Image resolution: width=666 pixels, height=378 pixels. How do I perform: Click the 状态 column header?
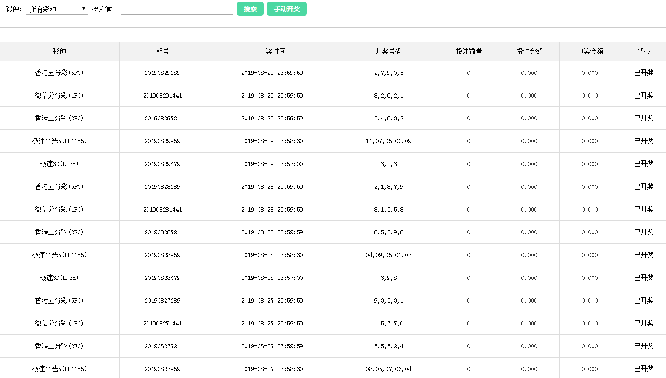coord(644,52)
